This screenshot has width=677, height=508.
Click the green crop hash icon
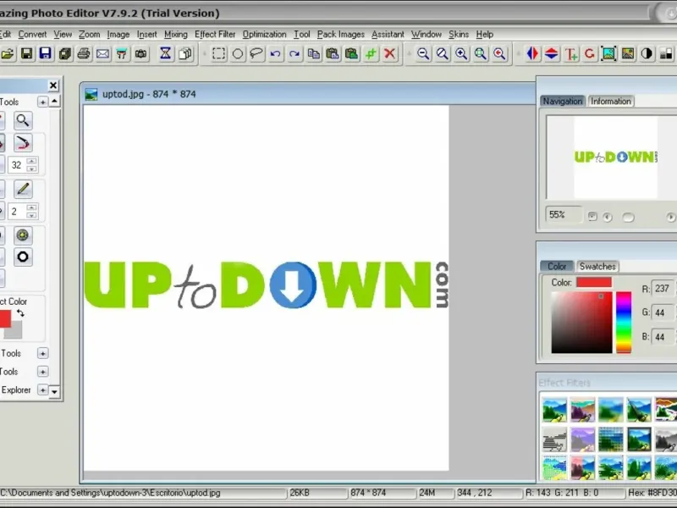pos(371,54)
